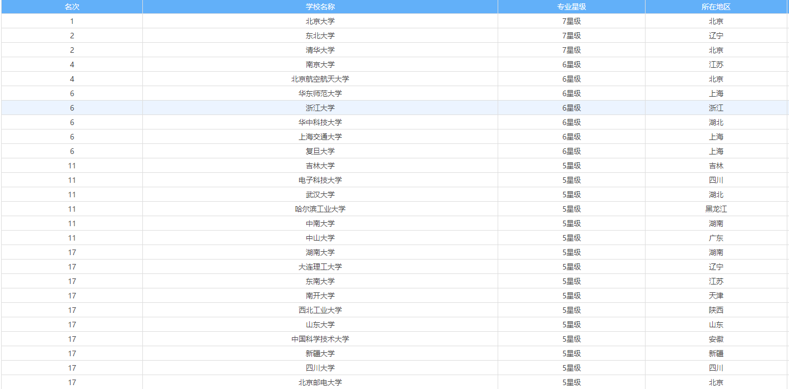This screenshot has width=789, height=389.
Task: Click 江苏 region in the 南京大学 row
Action: [x=716, y=64]
